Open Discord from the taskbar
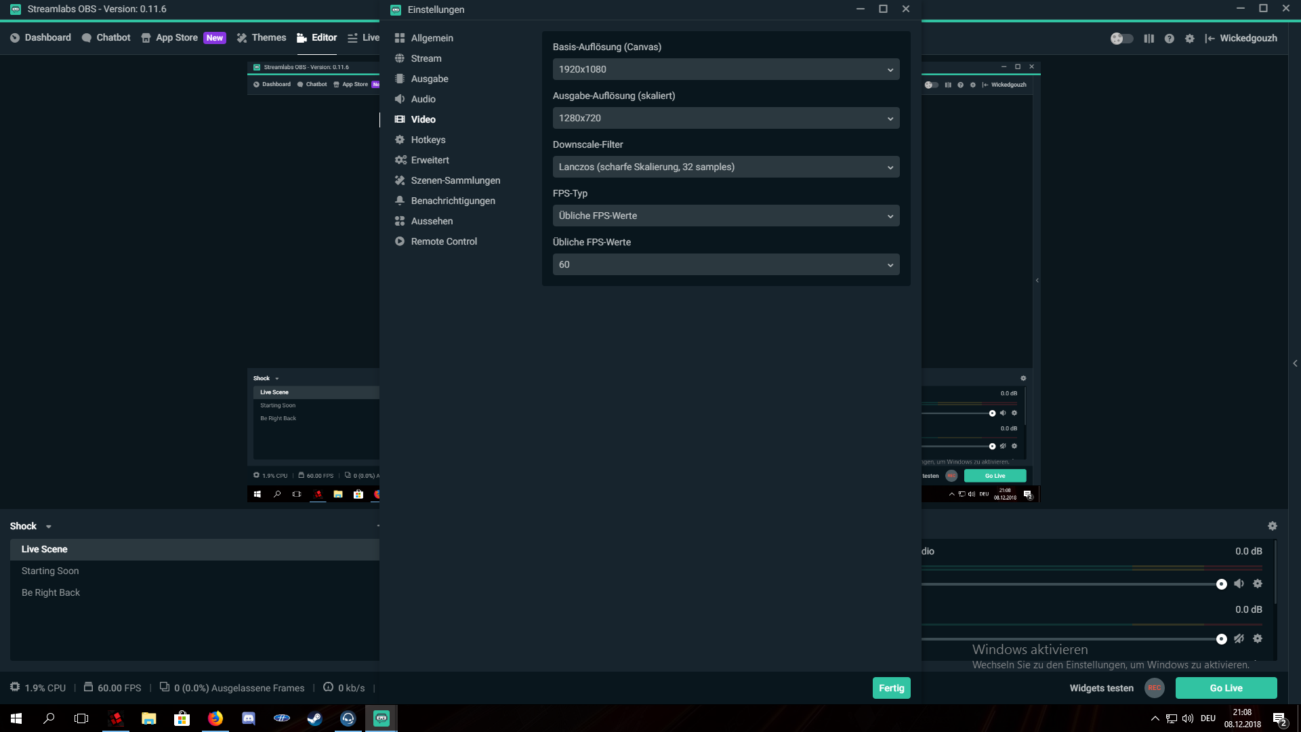This screenshot has height=732, width=1301. click(x=249, y=718)
